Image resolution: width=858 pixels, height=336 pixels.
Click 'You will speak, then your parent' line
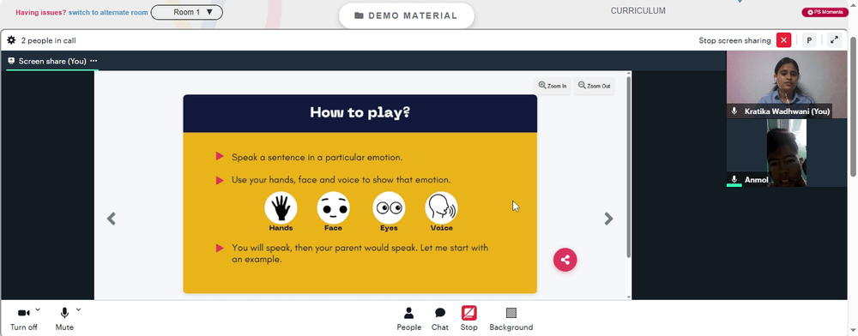pos(360,254)
